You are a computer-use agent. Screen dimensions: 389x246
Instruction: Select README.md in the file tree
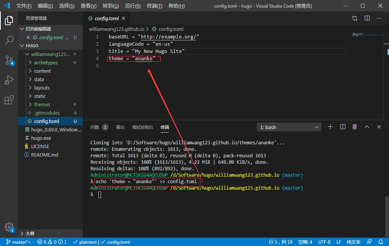pyautogui.click(x=51, y=155)
